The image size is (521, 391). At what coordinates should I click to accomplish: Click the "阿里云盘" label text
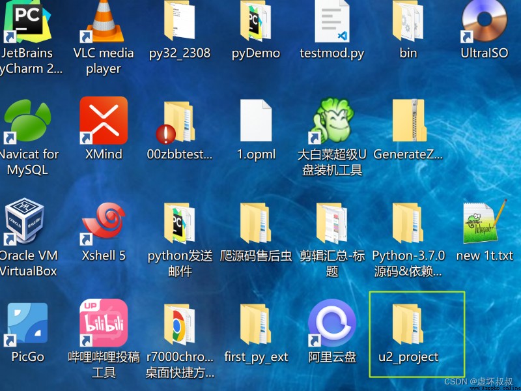pyautogui.click(x=332, y=357)
